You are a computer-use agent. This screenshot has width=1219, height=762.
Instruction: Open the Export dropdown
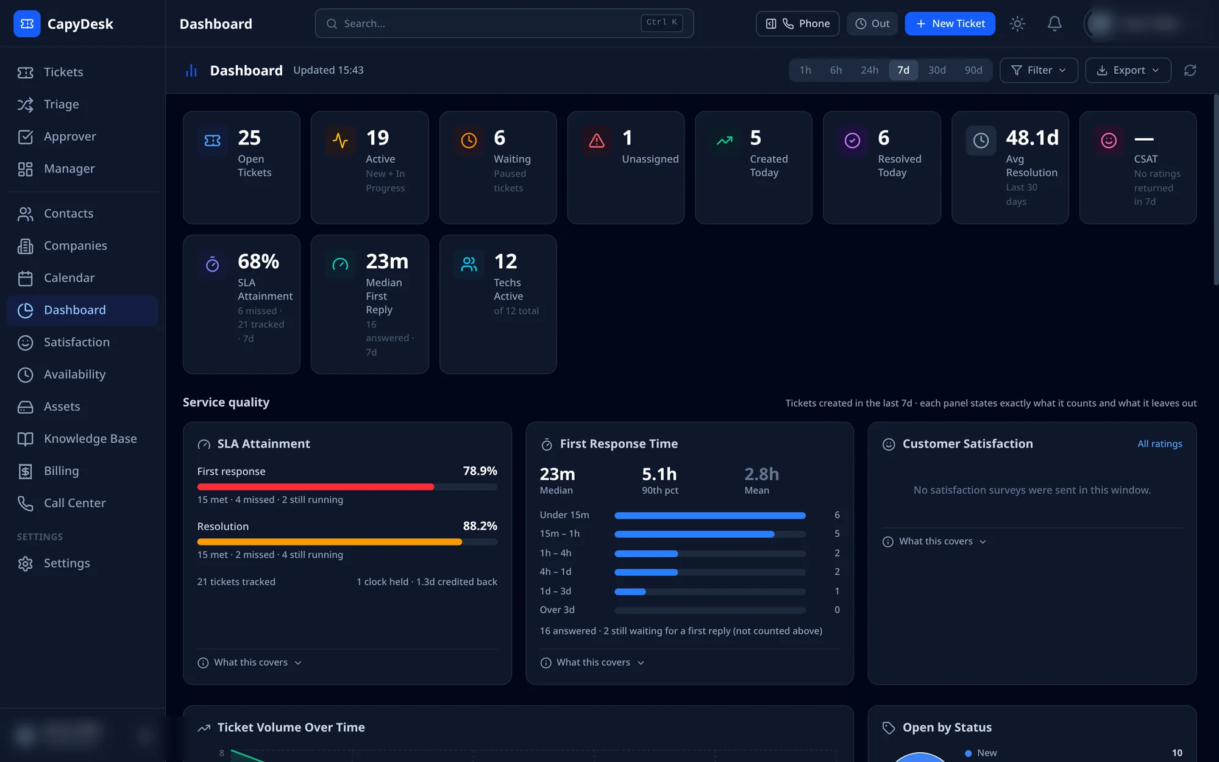[1128, 70]
